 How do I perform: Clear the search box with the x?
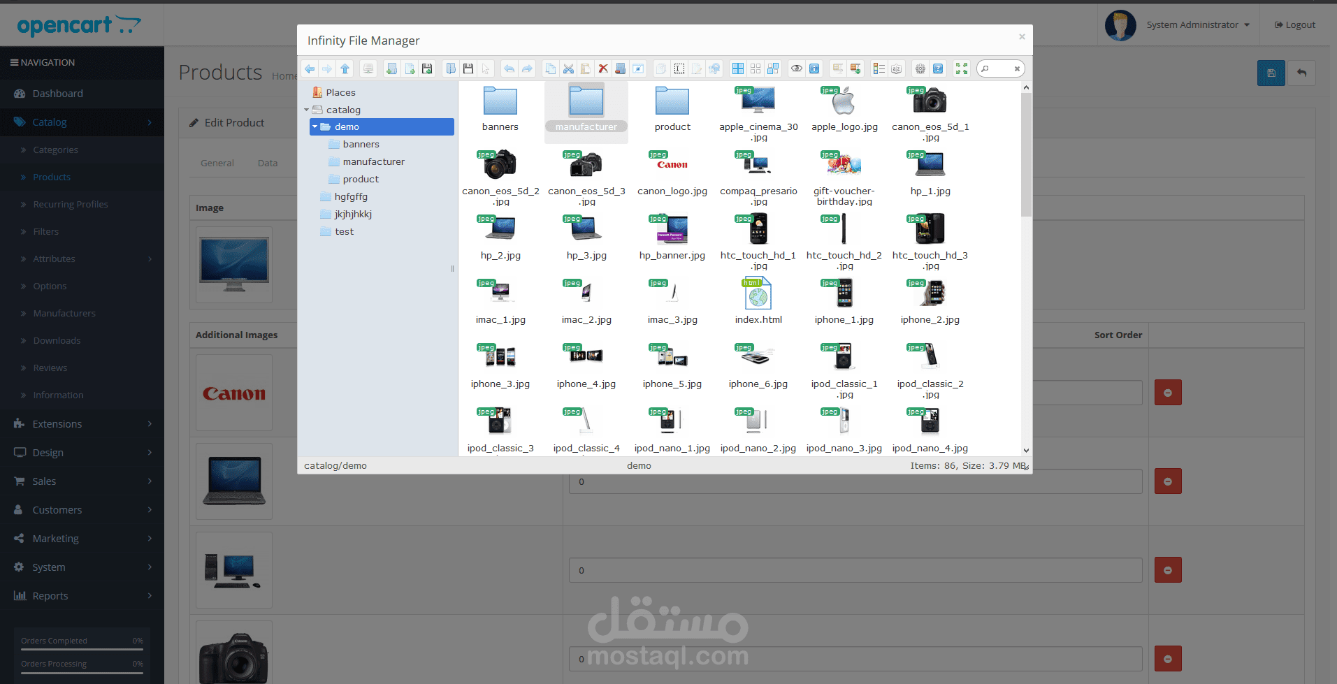[1017, 68]
